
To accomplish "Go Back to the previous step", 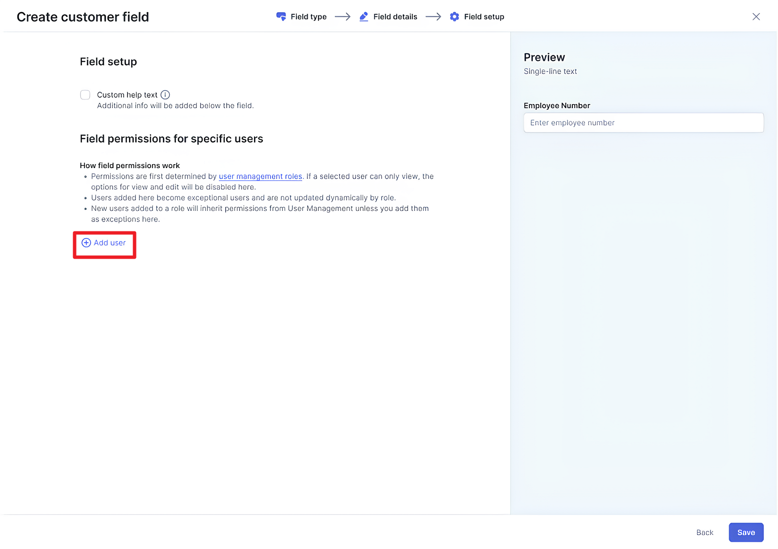I will point(704,532).
